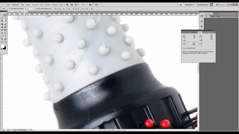The height and width of the screenshot is (134, 239).
Task: Select the Pen tool
Action: (2, 36)
